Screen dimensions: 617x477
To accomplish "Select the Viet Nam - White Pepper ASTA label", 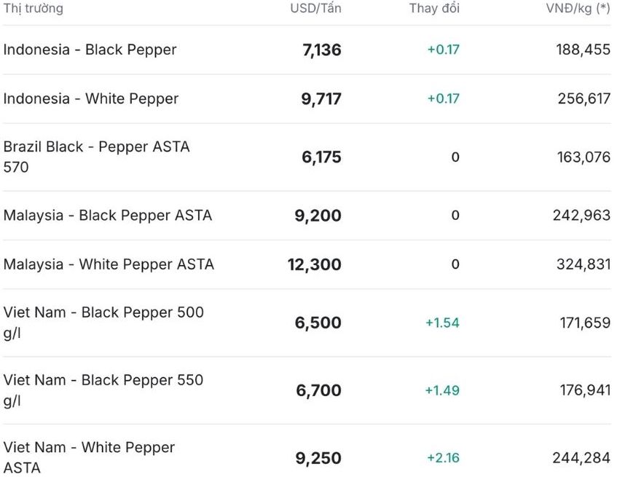I will click(89, 457).
